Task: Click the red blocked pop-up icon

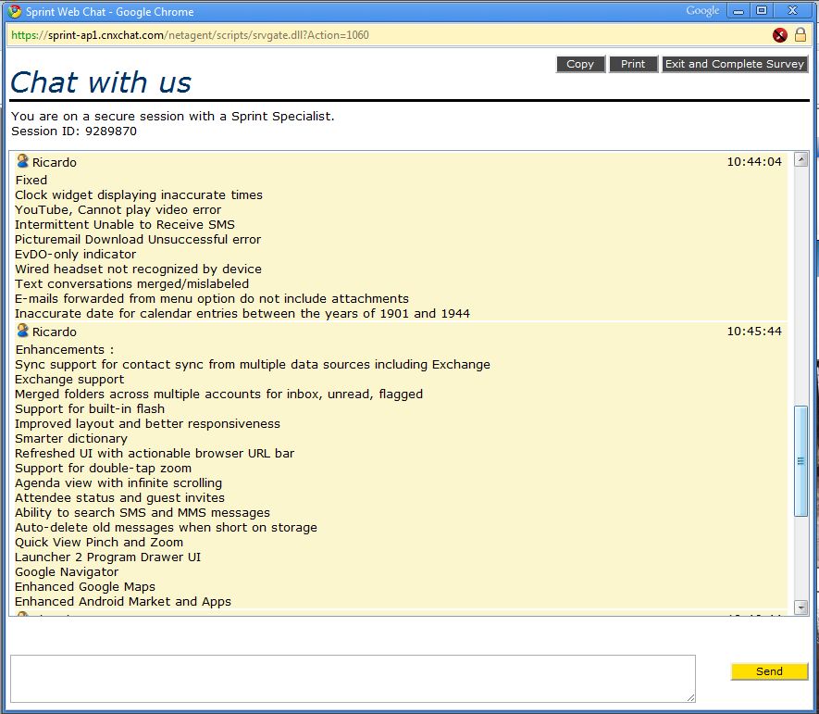Action: coord(780,35)
